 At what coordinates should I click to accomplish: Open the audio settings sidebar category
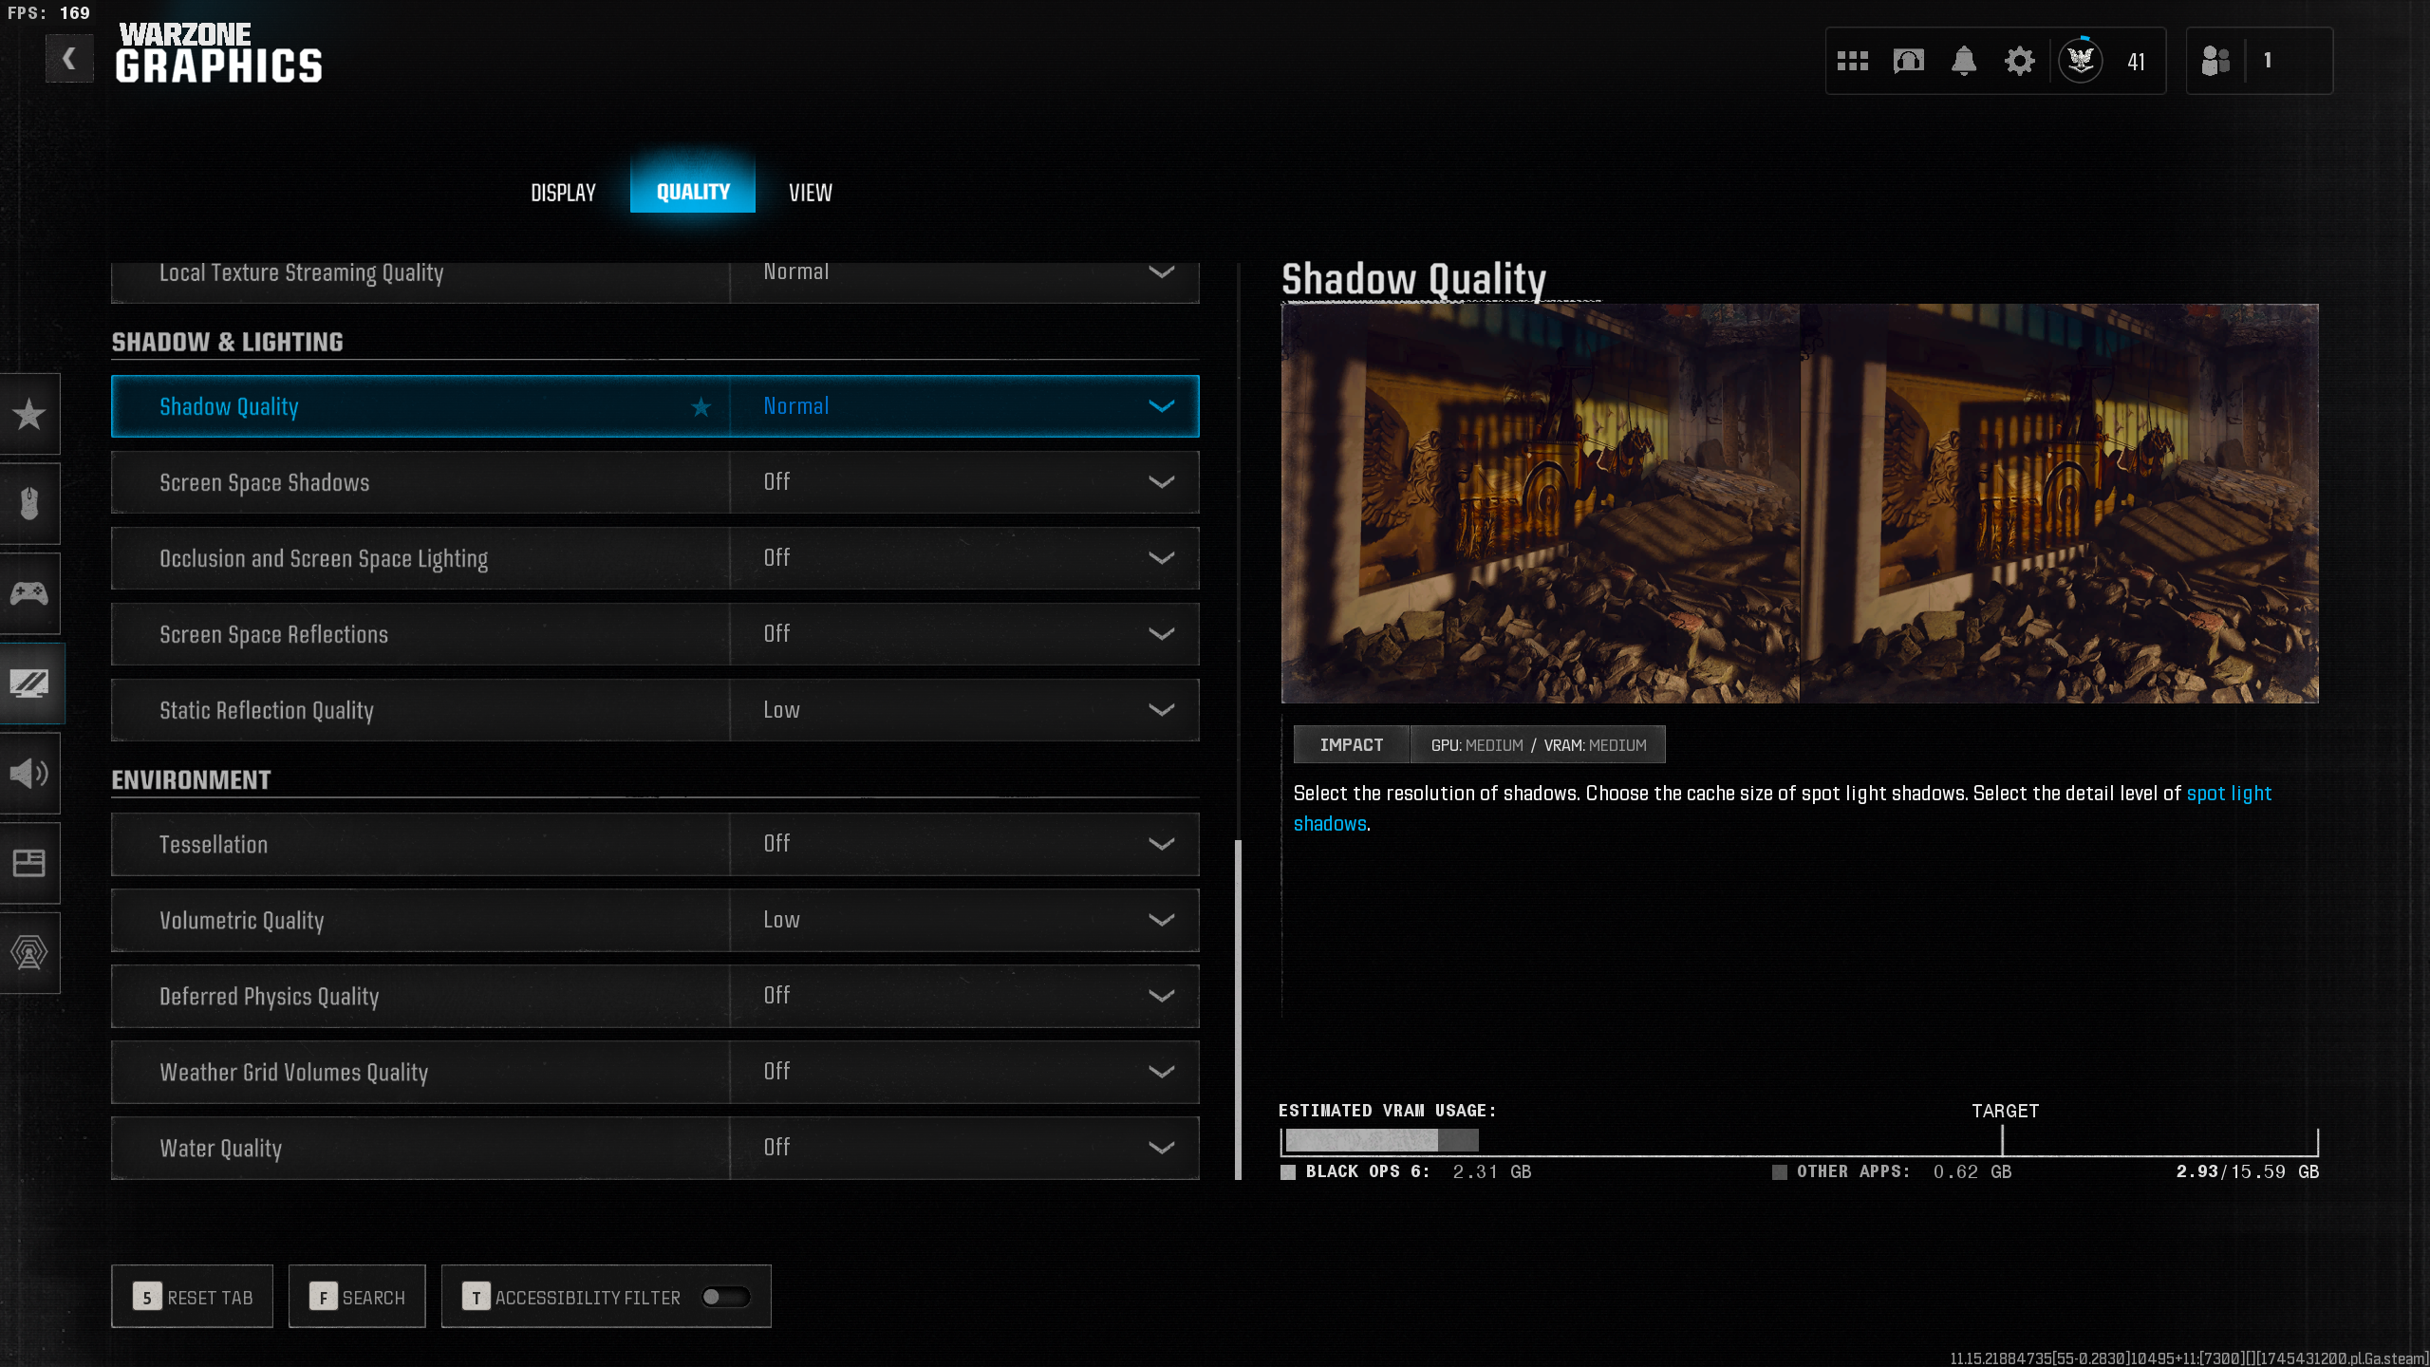[x=29, y=773]
